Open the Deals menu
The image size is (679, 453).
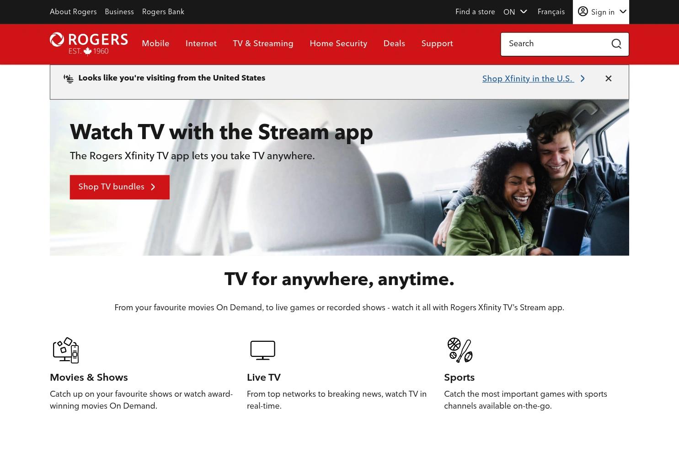pyautogui.click(x=394, y=44)
